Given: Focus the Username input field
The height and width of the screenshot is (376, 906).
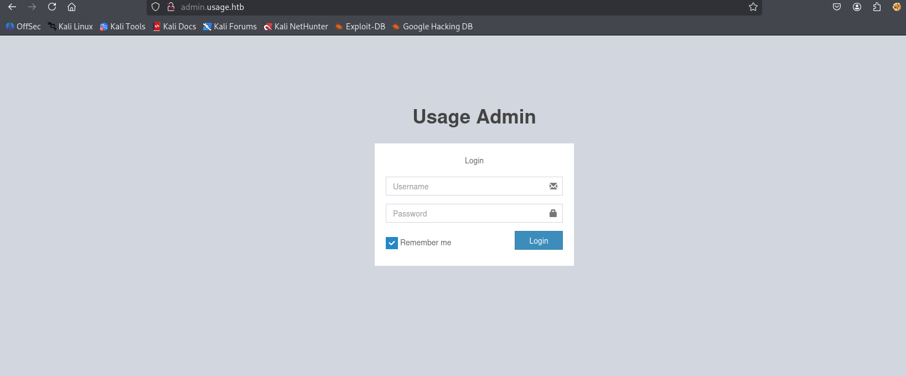Looking at the screenshot, I should (474, 186).
